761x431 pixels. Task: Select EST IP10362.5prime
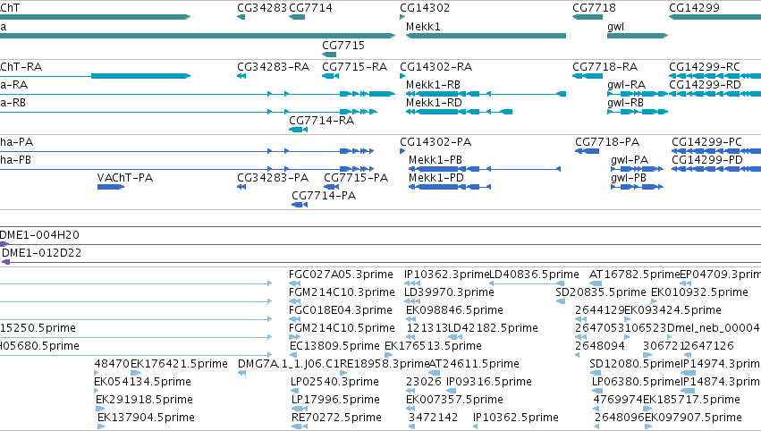pos(516,418)
